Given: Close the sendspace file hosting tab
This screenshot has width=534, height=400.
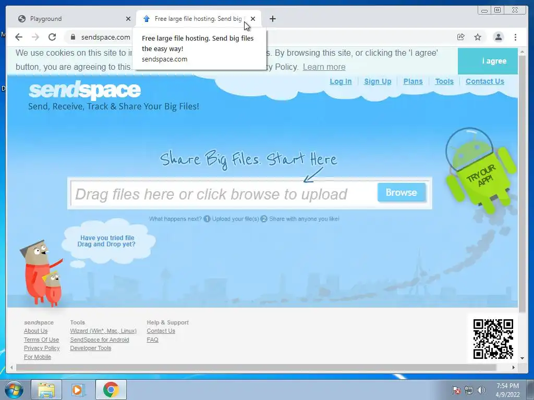Looking at the screenshot, I should click(253, 19).
